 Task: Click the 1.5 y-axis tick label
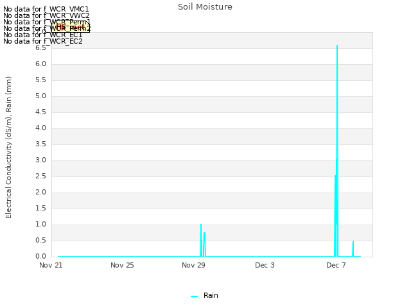click(x=40, y=208)
